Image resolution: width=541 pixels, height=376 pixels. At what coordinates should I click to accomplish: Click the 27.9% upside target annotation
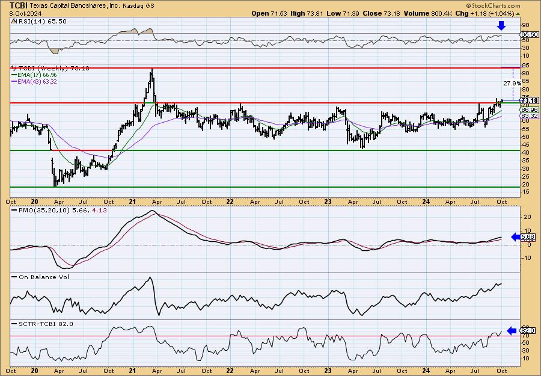pyautogui.click(x=512, y=84)
